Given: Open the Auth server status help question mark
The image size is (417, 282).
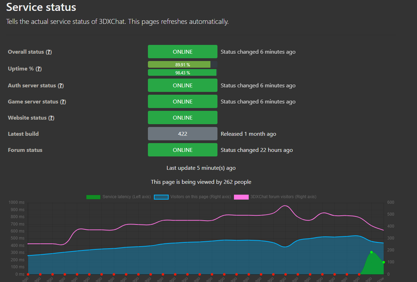Looking at the screenshot, I should pyautogui.click(x=61, y=86).
